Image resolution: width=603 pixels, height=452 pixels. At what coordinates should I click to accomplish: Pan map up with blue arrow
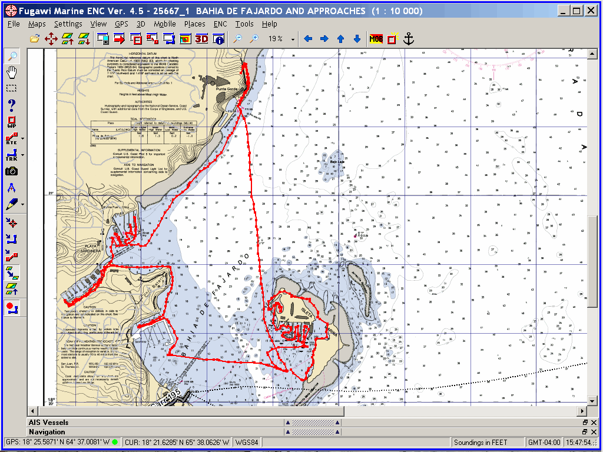coord(340,38)
